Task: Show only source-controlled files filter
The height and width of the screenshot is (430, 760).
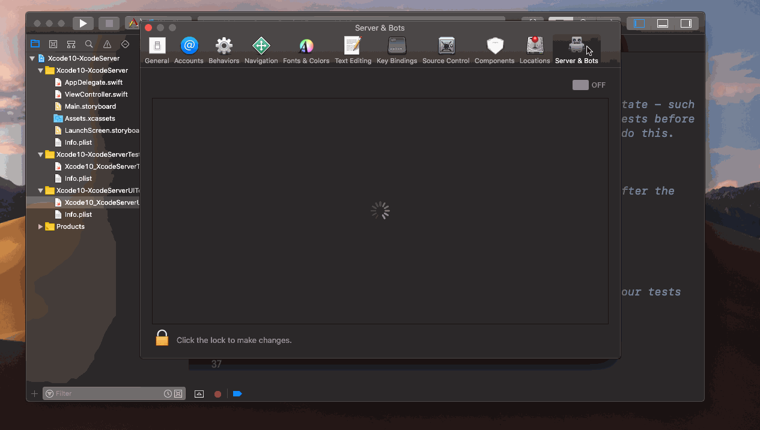Action: (178, 393)
